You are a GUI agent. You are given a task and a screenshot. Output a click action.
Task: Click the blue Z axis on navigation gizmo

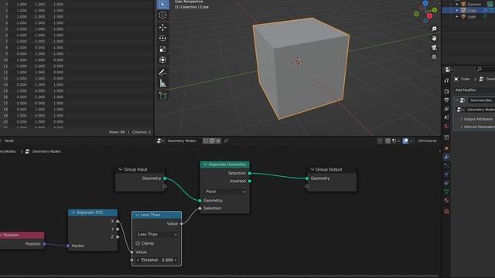(425, 3)
